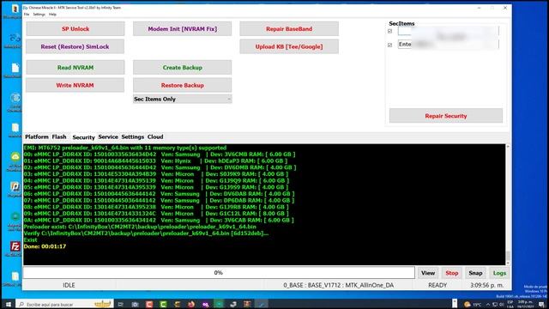Click the 0% progress bar
549x309 pixels.
(219, 273)
